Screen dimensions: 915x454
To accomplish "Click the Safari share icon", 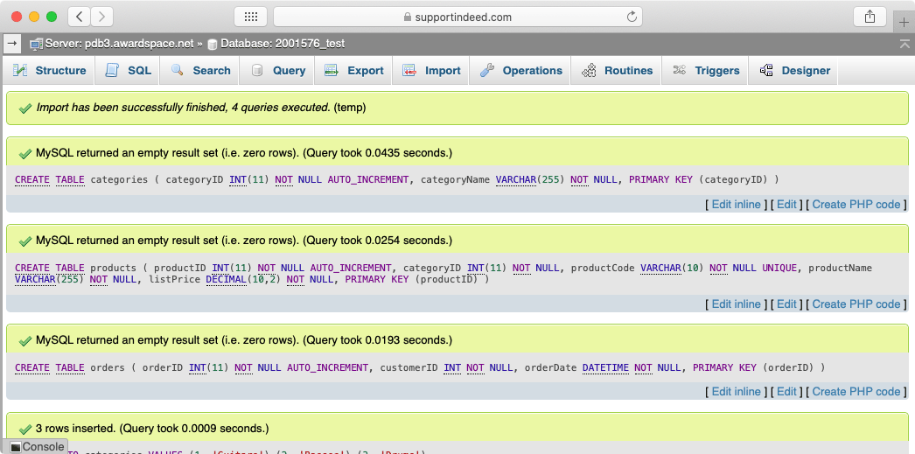I will click(x=870, y=17).
